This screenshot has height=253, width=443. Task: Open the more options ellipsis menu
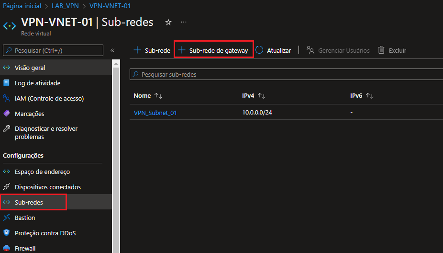(x=183, y=23)
